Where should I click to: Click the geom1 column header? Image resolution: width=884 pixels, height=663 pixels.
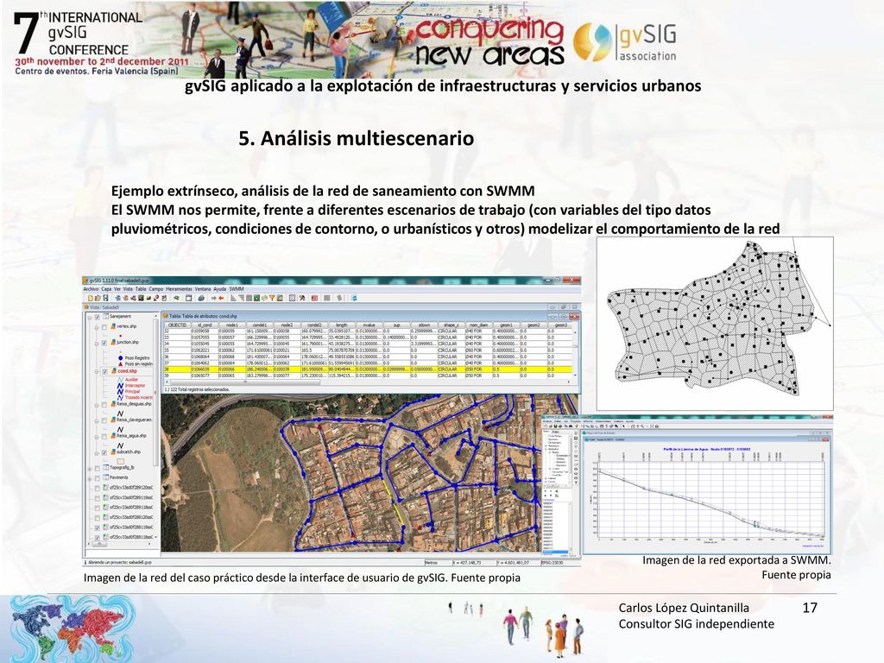pyautogui.click(x=506, y=325)
